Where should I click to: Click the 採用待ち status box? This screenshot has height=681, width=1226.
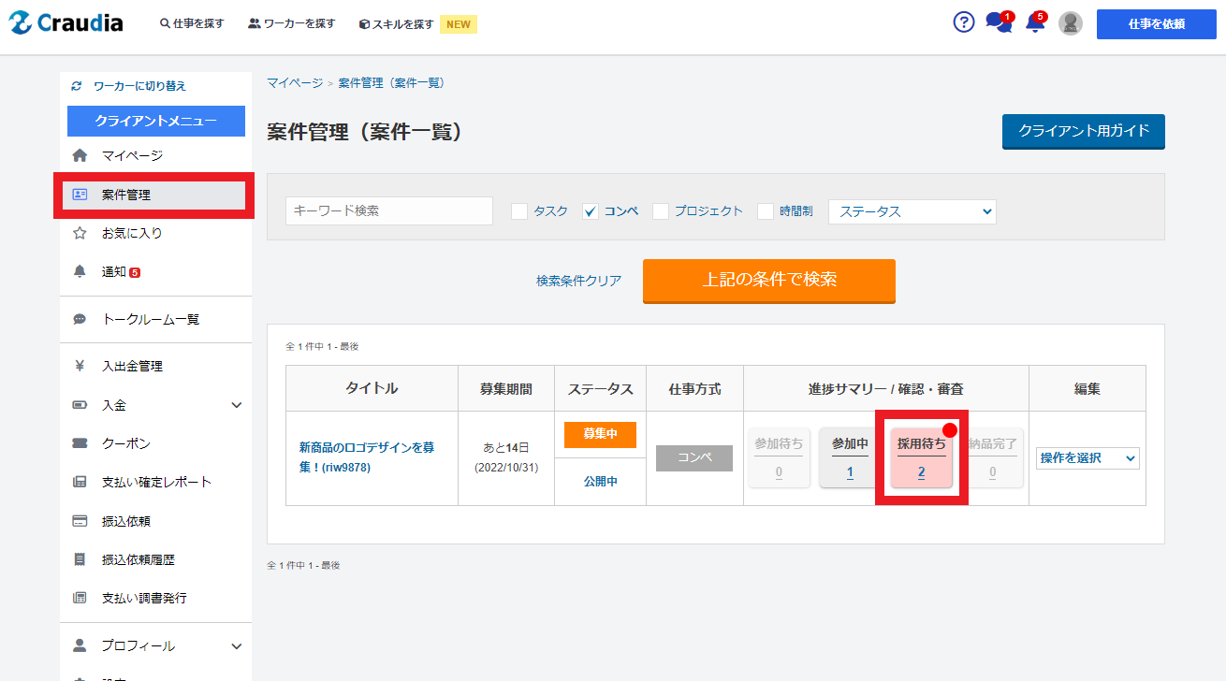coord(921,458)
